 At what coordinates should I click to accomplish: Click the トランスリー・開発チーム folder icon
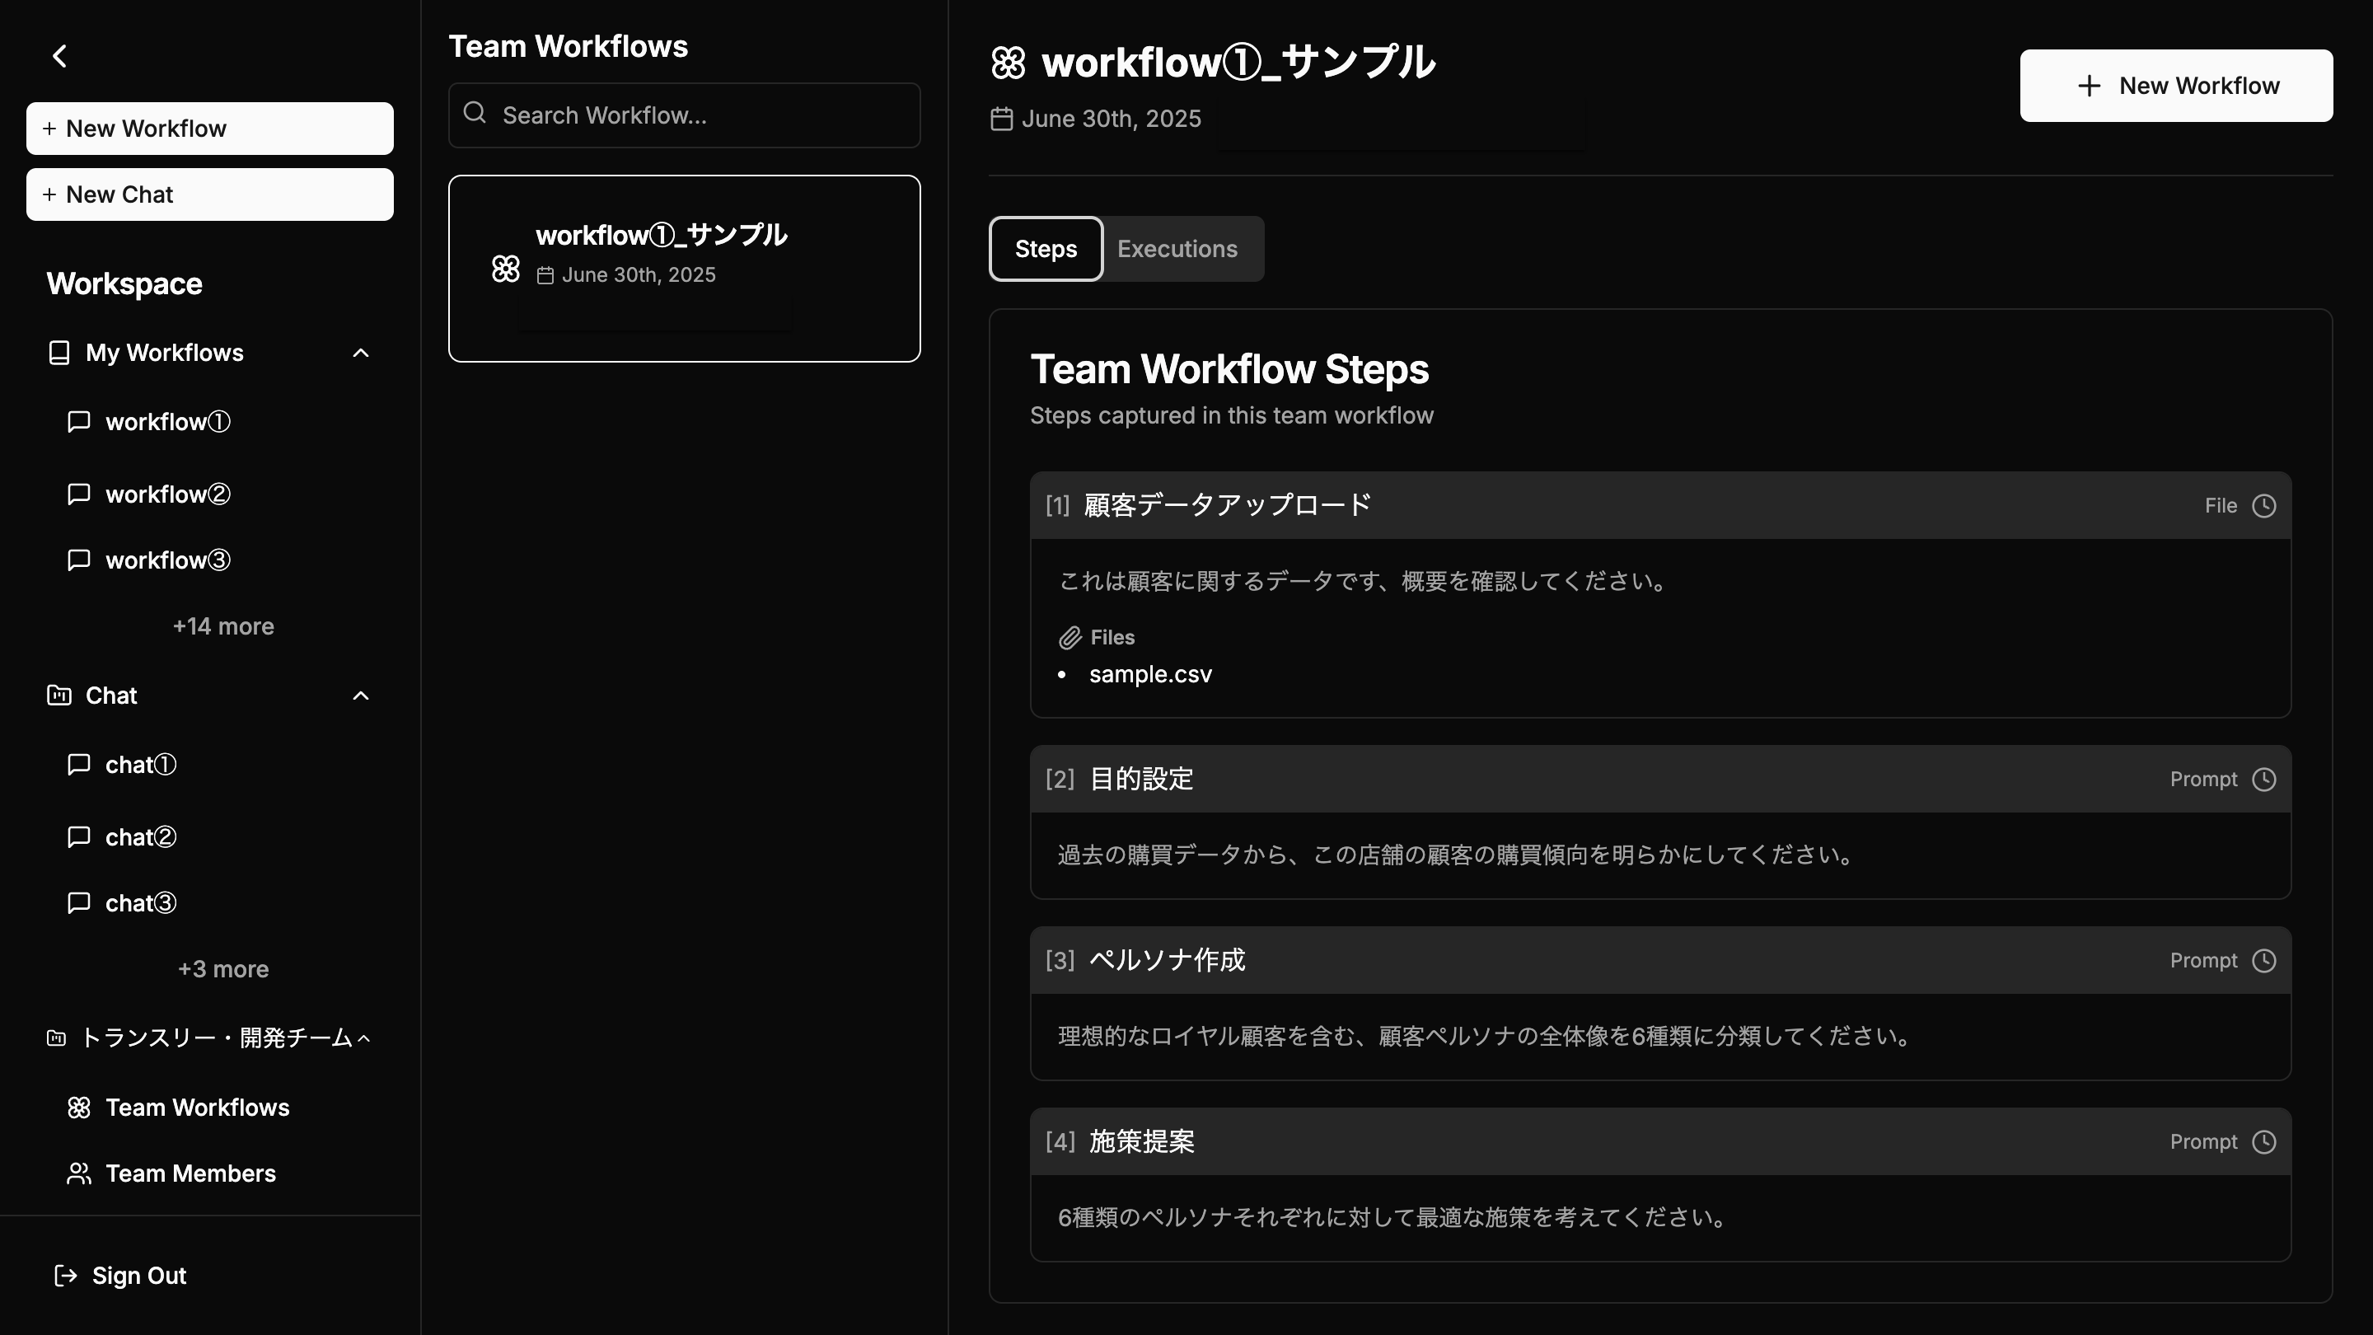click(56, 1038)
